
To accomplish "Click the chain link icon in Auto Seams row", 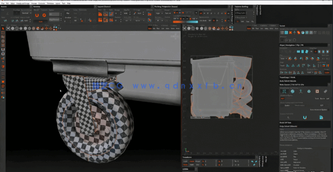I will [x=325, y=91].
